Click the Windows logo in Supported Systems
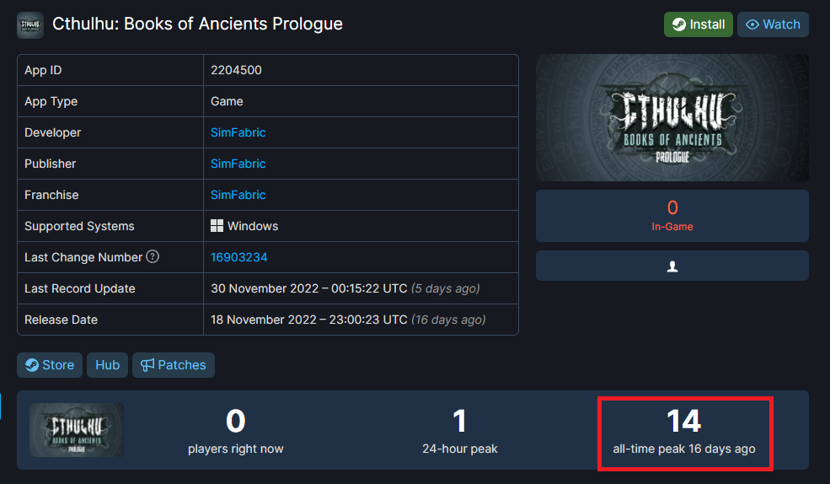830x484 pixels. point(217,226)
